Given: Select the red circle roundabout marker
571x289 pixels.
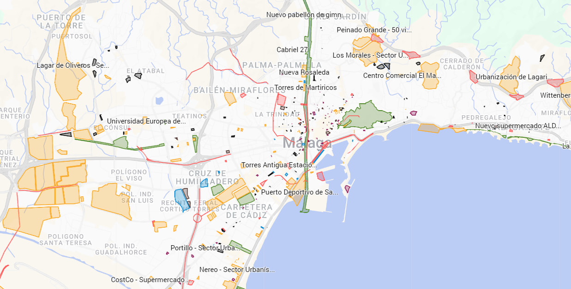Looking at the screenshot, I should [x=198, y=218].
